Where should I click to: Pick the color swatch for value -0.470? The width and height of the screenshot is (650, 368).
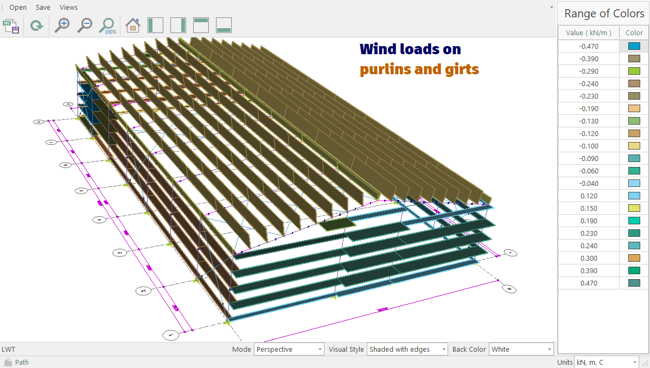tap(634, 47)
